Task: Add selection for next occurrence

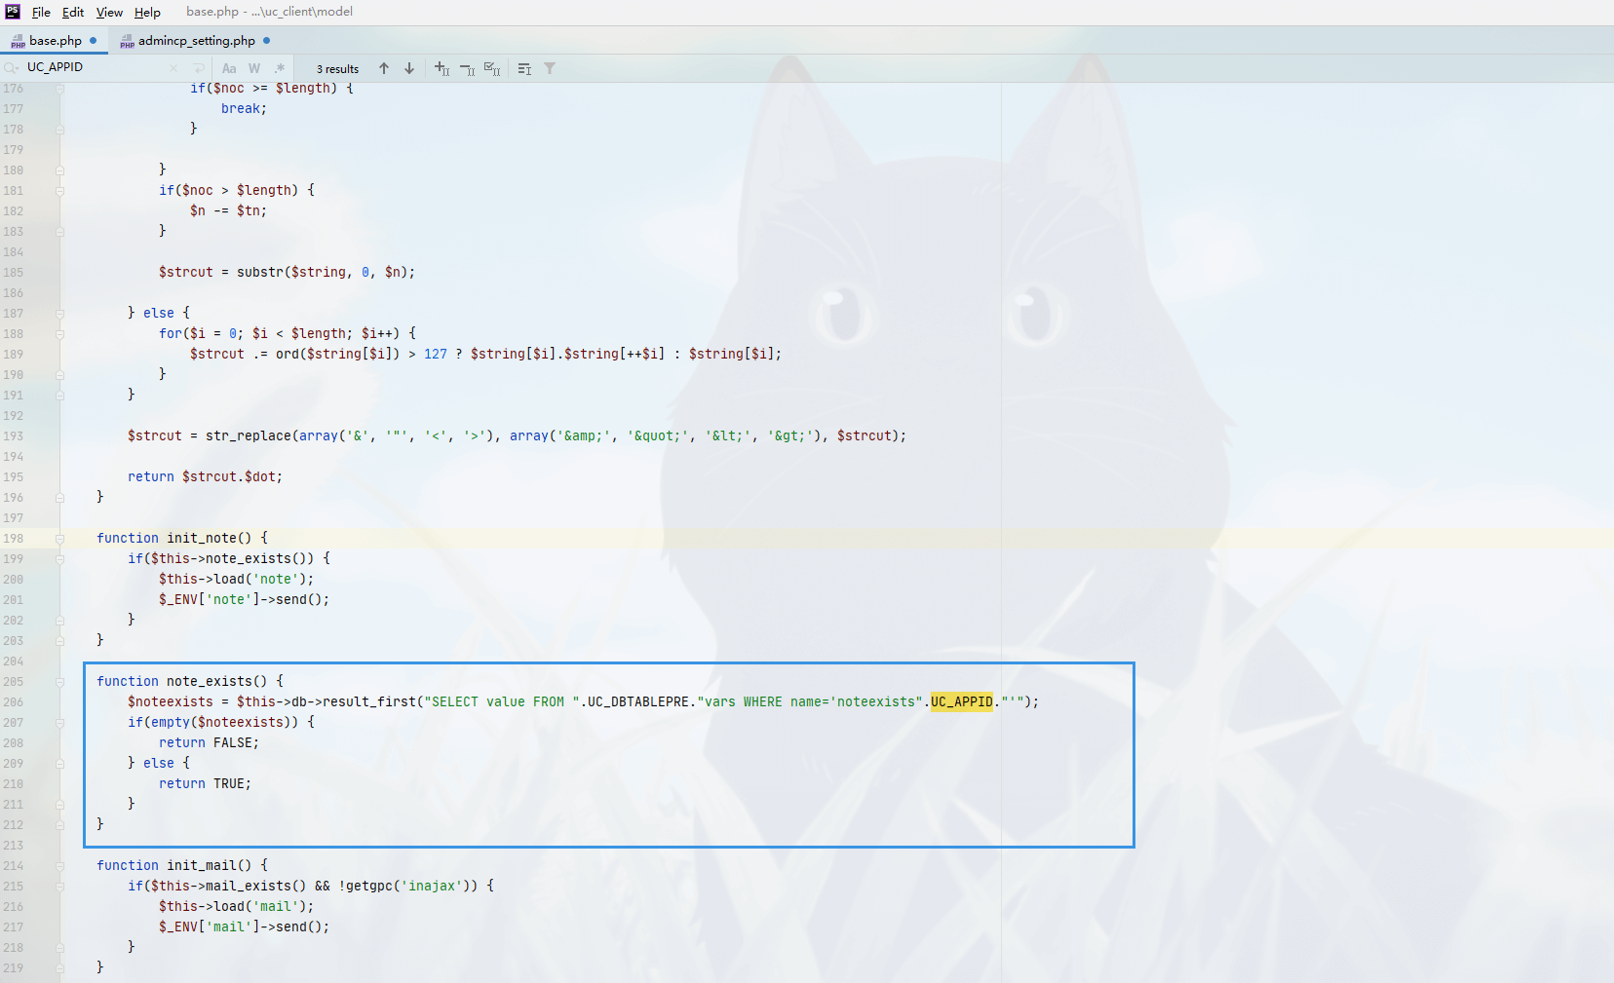Action: click(442, 68)
